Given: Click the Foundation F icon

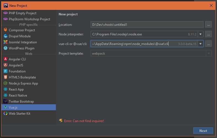Looking at the screenshot, I should (6, 71).
